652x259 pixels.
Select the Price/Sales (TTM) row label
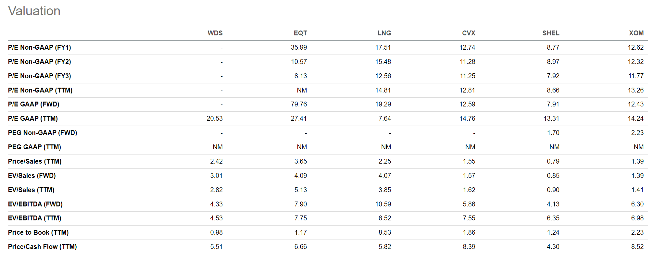(x=34, y=161)
